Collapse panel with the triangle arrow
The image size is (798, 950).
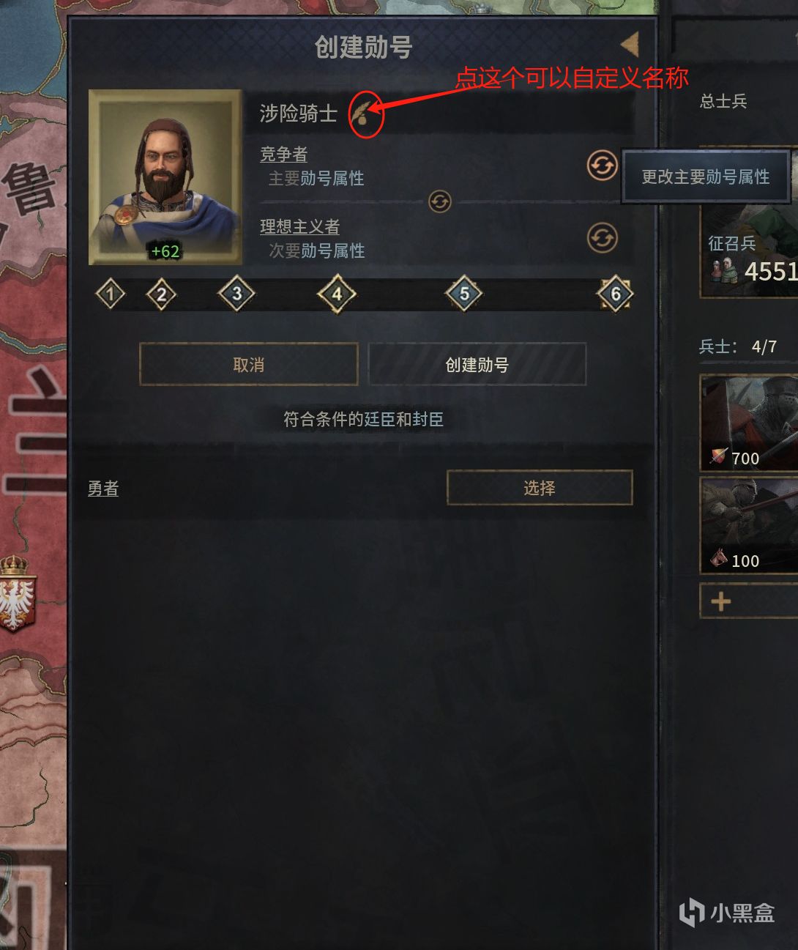click(630, 45)
